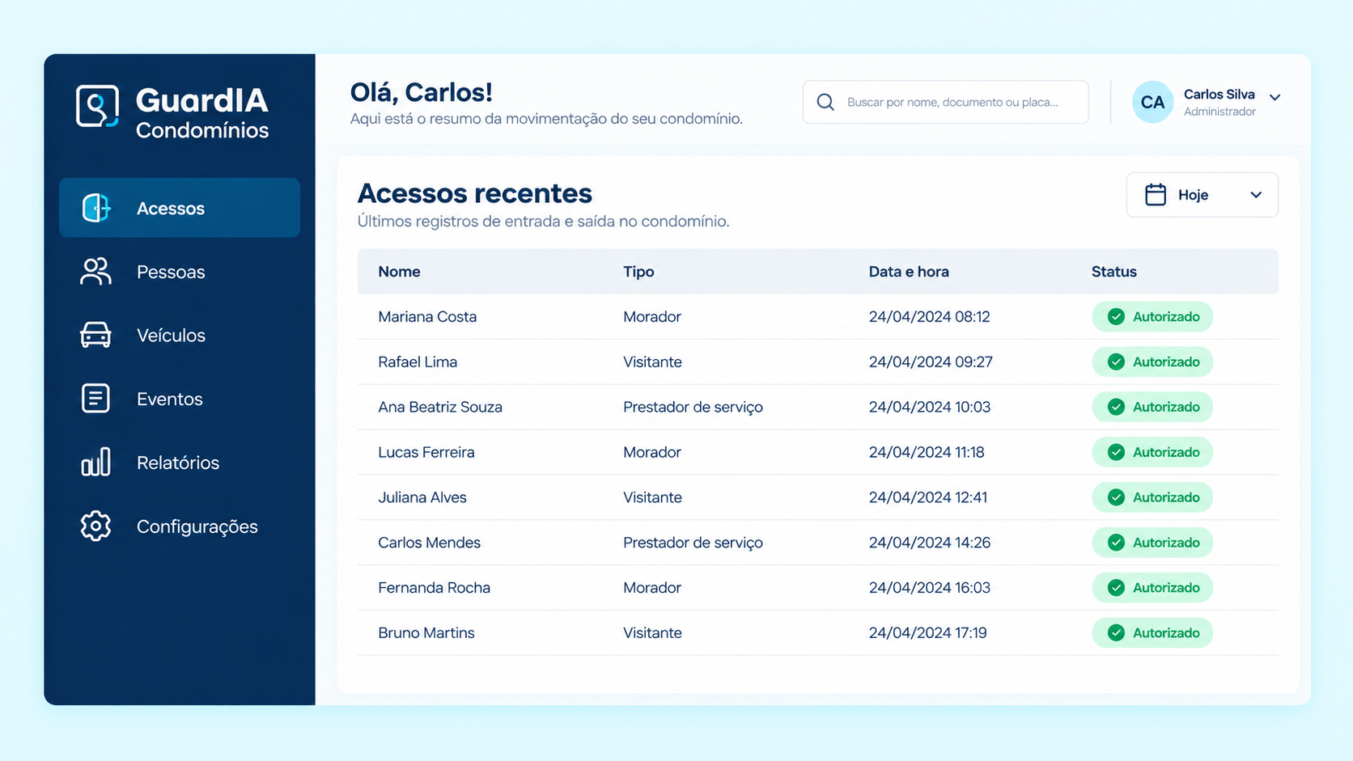Screen dimensions: 1353x761
Task: Click the search magnifier icon
Action: (x=825, y=102)
